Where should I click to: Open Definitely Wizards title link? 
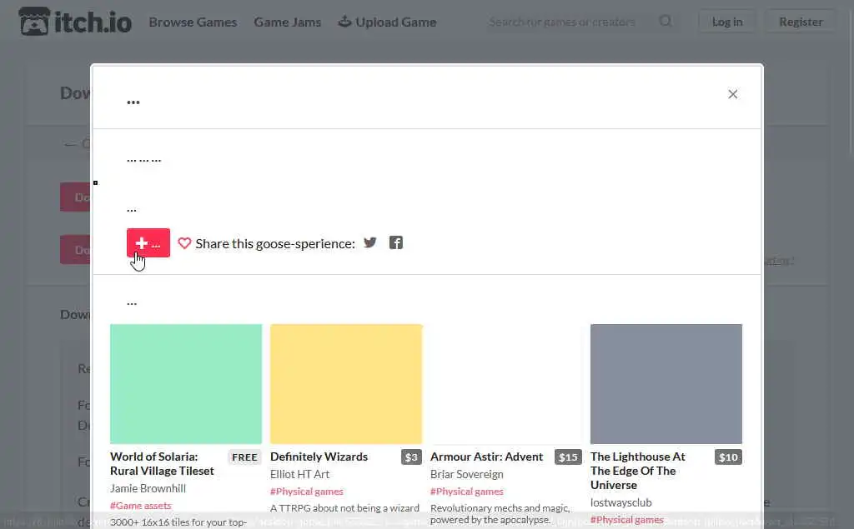tap(319, 457)
